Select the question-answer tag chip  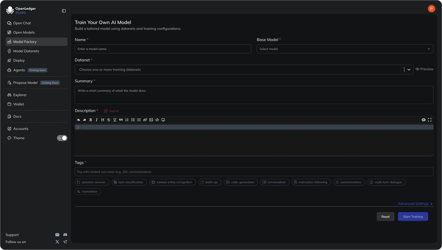point(92,182)
